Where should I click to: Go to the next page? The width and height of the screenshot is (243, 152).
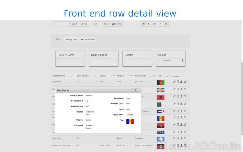[160, 24]
